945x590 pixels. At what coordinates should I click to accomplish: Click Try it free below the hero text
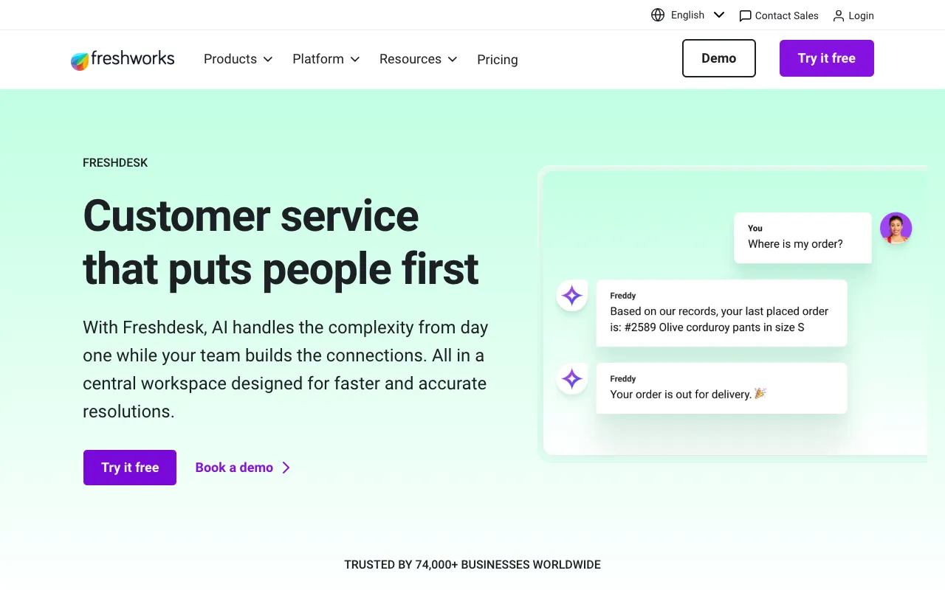coord(129,468)
